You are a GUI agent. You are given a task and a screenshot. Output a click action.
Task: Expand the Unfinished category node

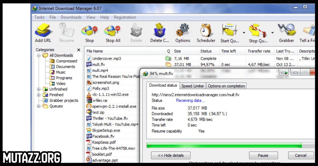coord(39,89)
